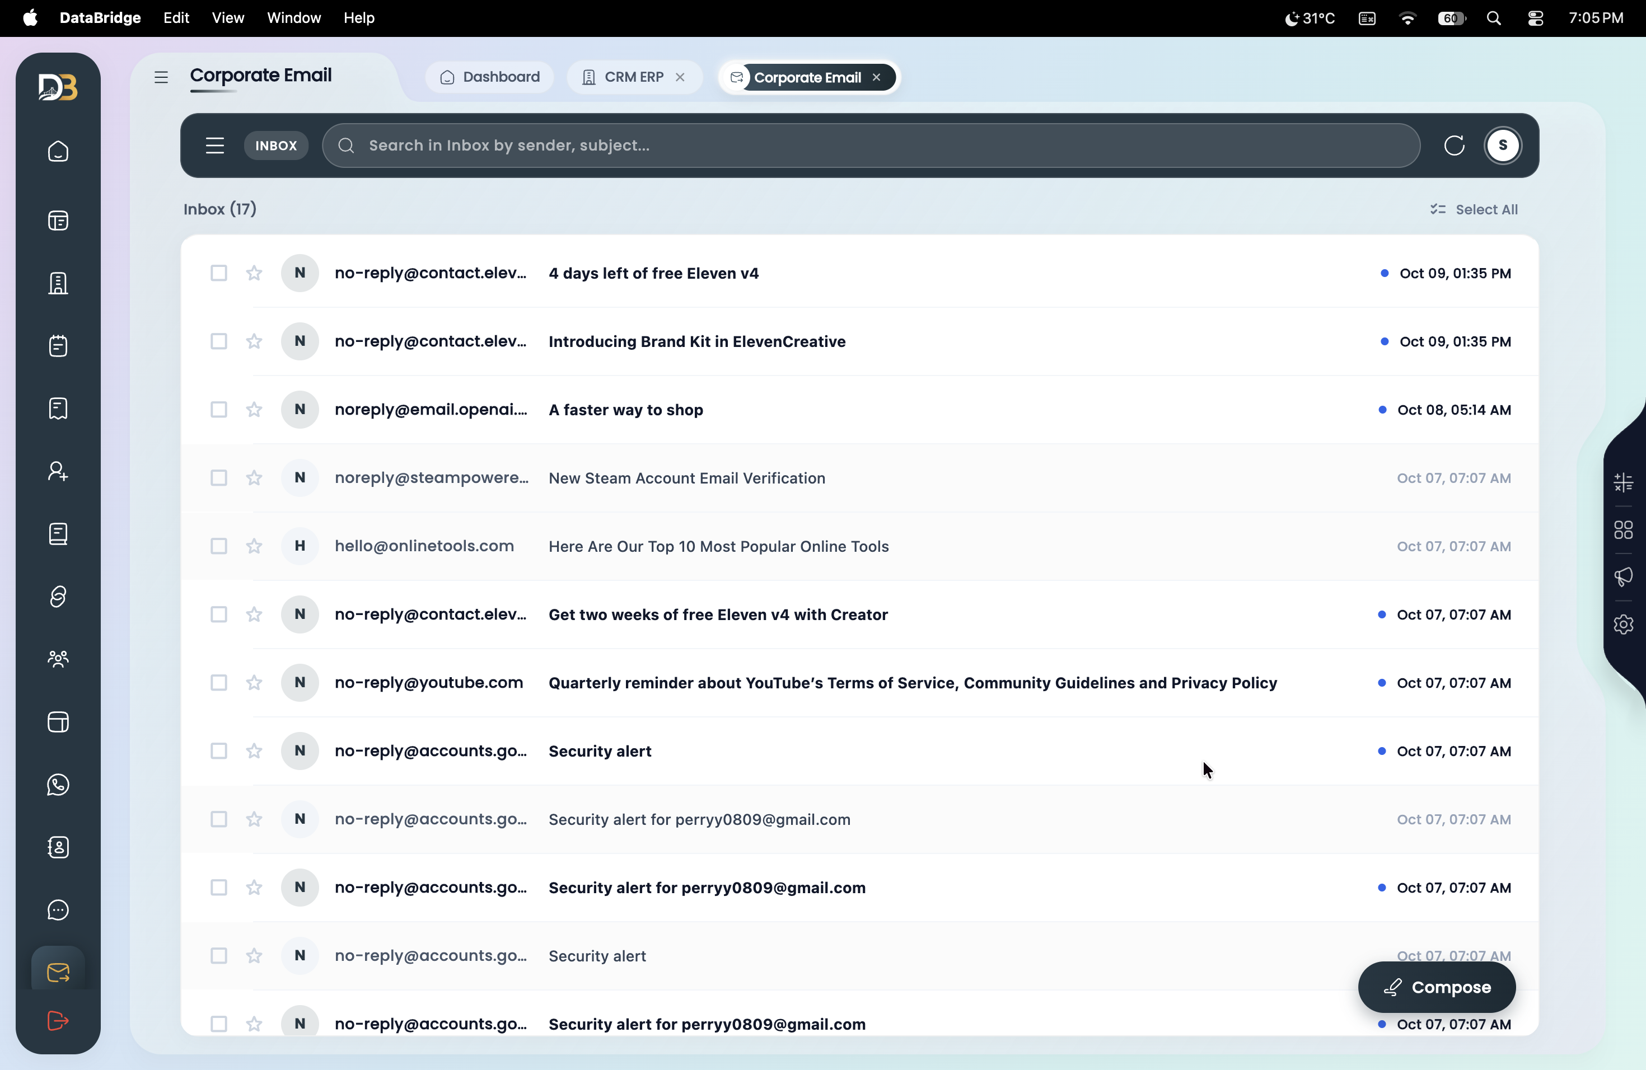Open the Security alert email dated Oct 07 in bold

(x=859, y=750)
